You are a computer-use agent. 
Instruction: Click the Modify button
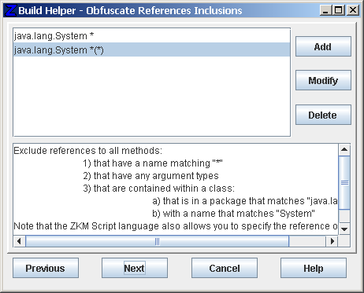[323, 80]
